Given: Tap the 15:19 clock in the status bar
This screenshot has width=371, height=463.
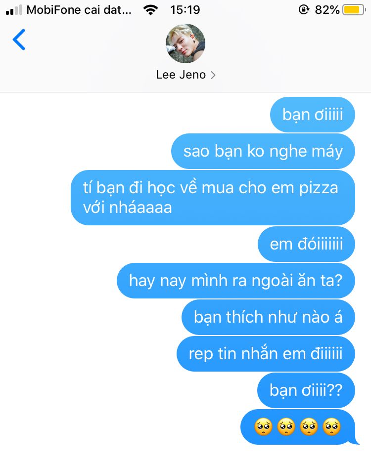Looking at the screenshot, I should (x=185, y=10).
